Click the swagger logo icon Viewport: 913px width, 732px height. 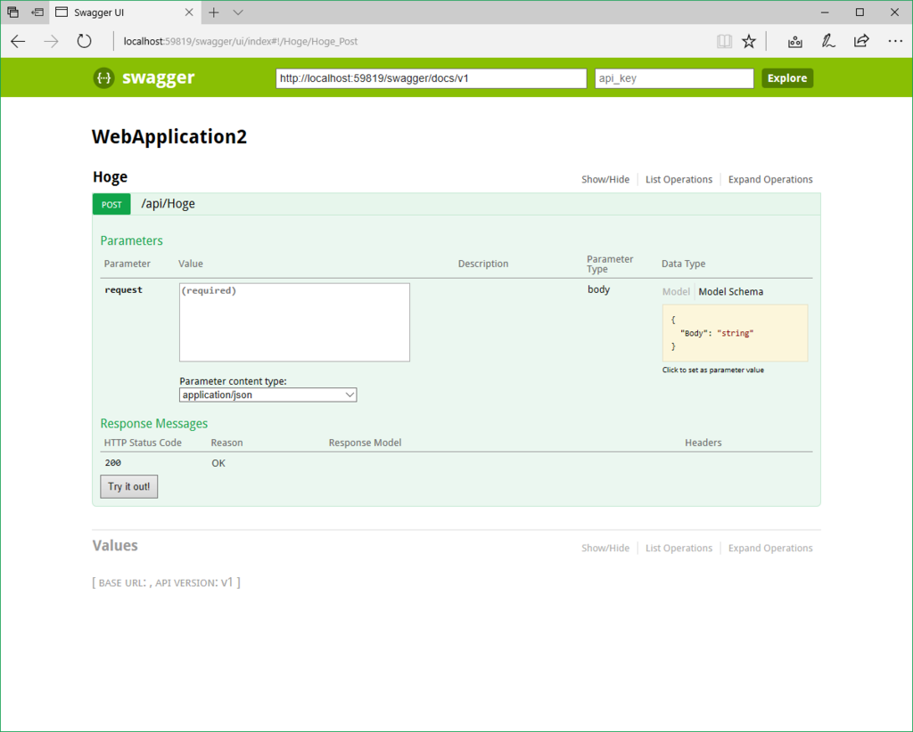tap(103, 77)
